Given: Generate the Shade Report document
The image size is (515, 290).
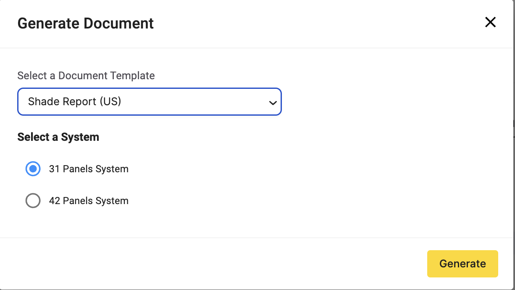Looking at the screenshot, I should [462, 264].
